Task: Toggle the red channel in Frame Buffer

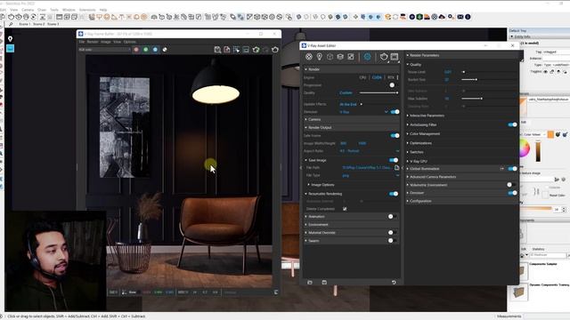Action: tap(136, 50)
